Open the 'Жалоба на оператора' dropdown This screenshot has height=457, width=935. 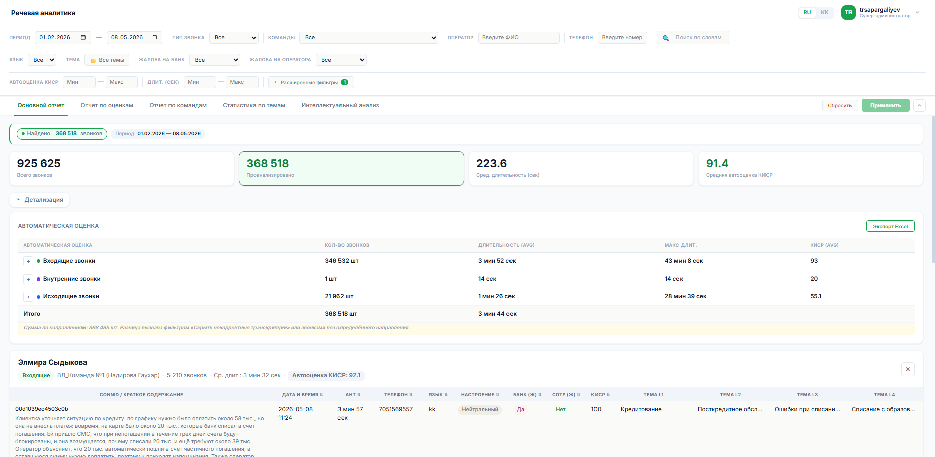[x=341, y=60]
